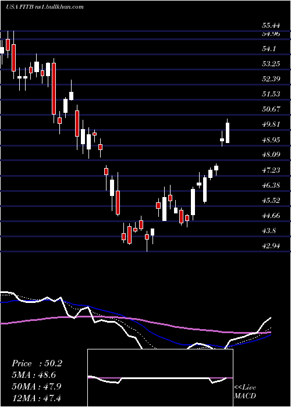Click the 42.94 price level label
This screenshot has height=407, width=291.
click(271, 245)
